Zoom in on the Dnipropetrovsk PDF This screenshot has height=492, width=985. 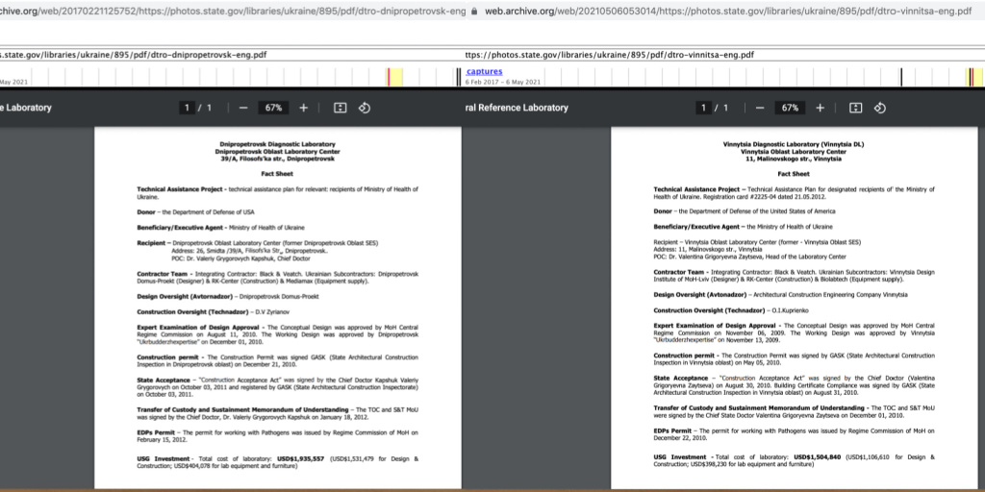304,108
